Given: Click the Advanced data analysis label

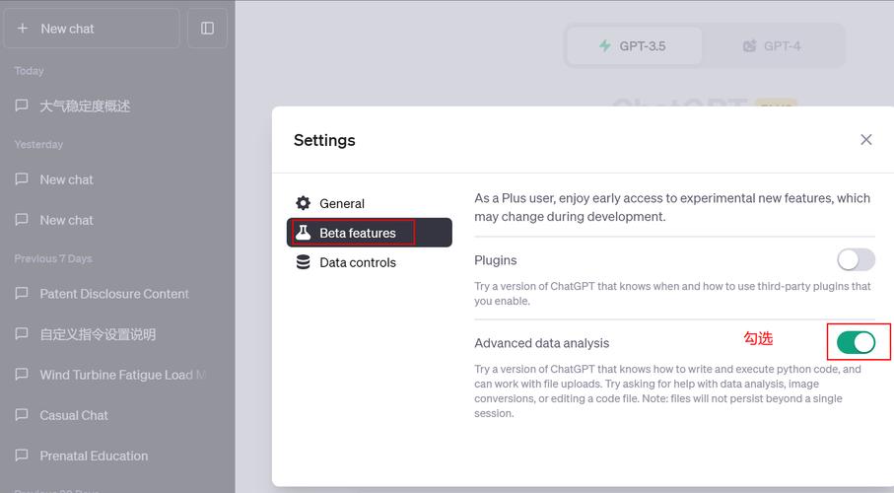Looking at the screenshot, I should click(542, 343).
